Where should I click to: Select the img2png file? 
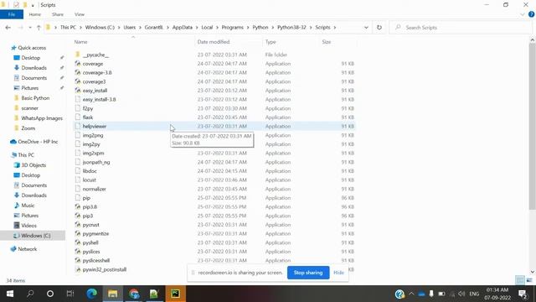coord(93,135)
